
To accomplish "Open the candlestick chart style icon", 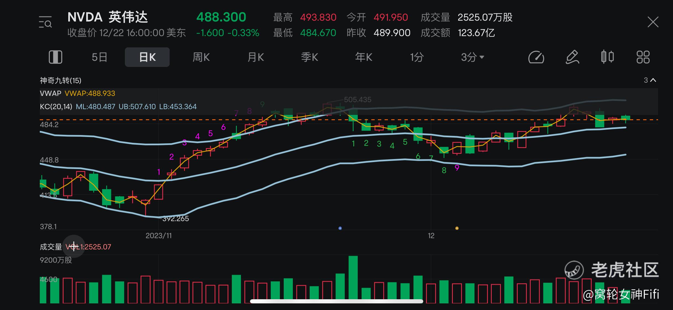I will tap(607, 57).
